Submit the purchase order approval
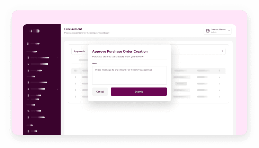The image size is (259, 148). (x=139, y=92)
